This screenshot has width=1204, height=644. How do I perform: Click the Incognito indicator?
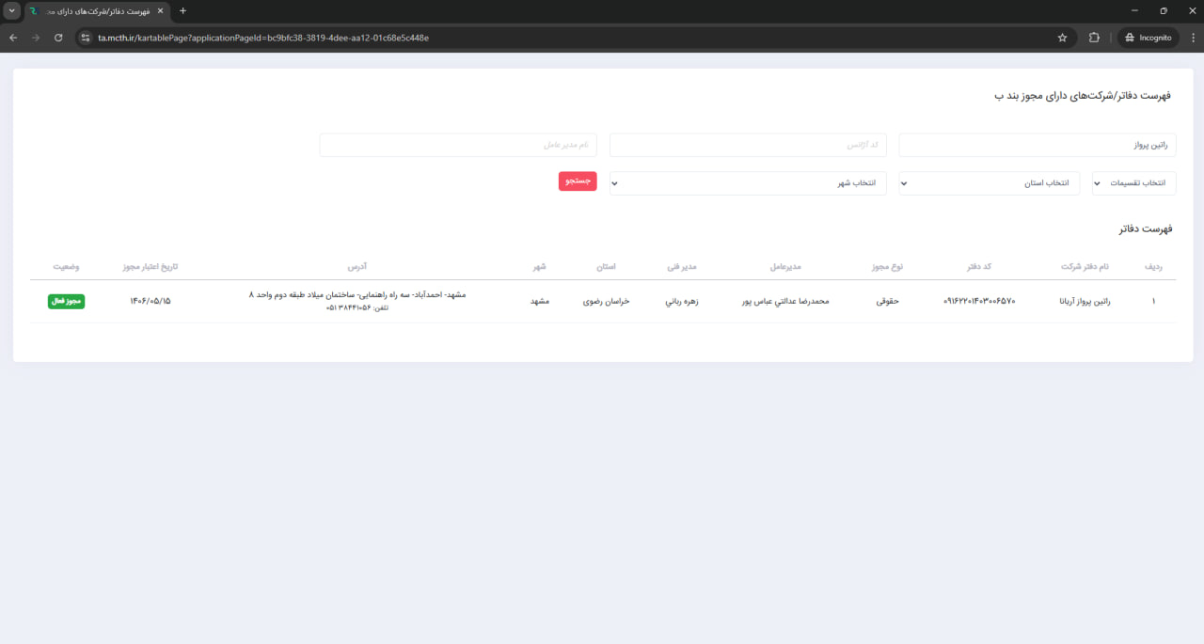[1148, 38]
